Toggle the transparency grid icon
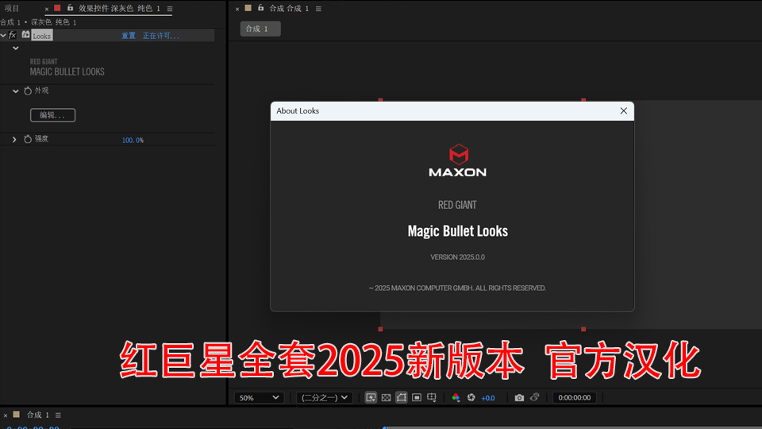 point(386,397)
